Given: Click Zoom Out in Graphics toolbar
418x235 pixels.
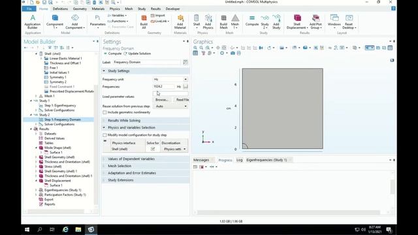Looking at the screenshot, I should 201,48.
